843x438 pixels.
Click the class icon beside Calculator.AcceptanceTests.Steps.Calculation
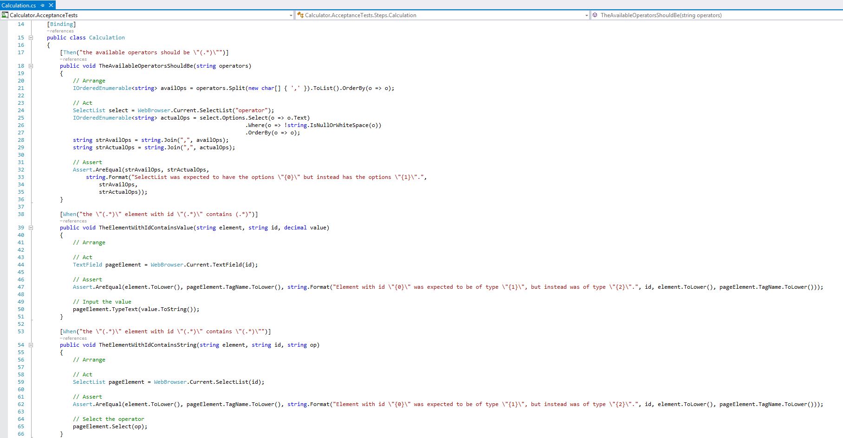[x=300, y=15]
